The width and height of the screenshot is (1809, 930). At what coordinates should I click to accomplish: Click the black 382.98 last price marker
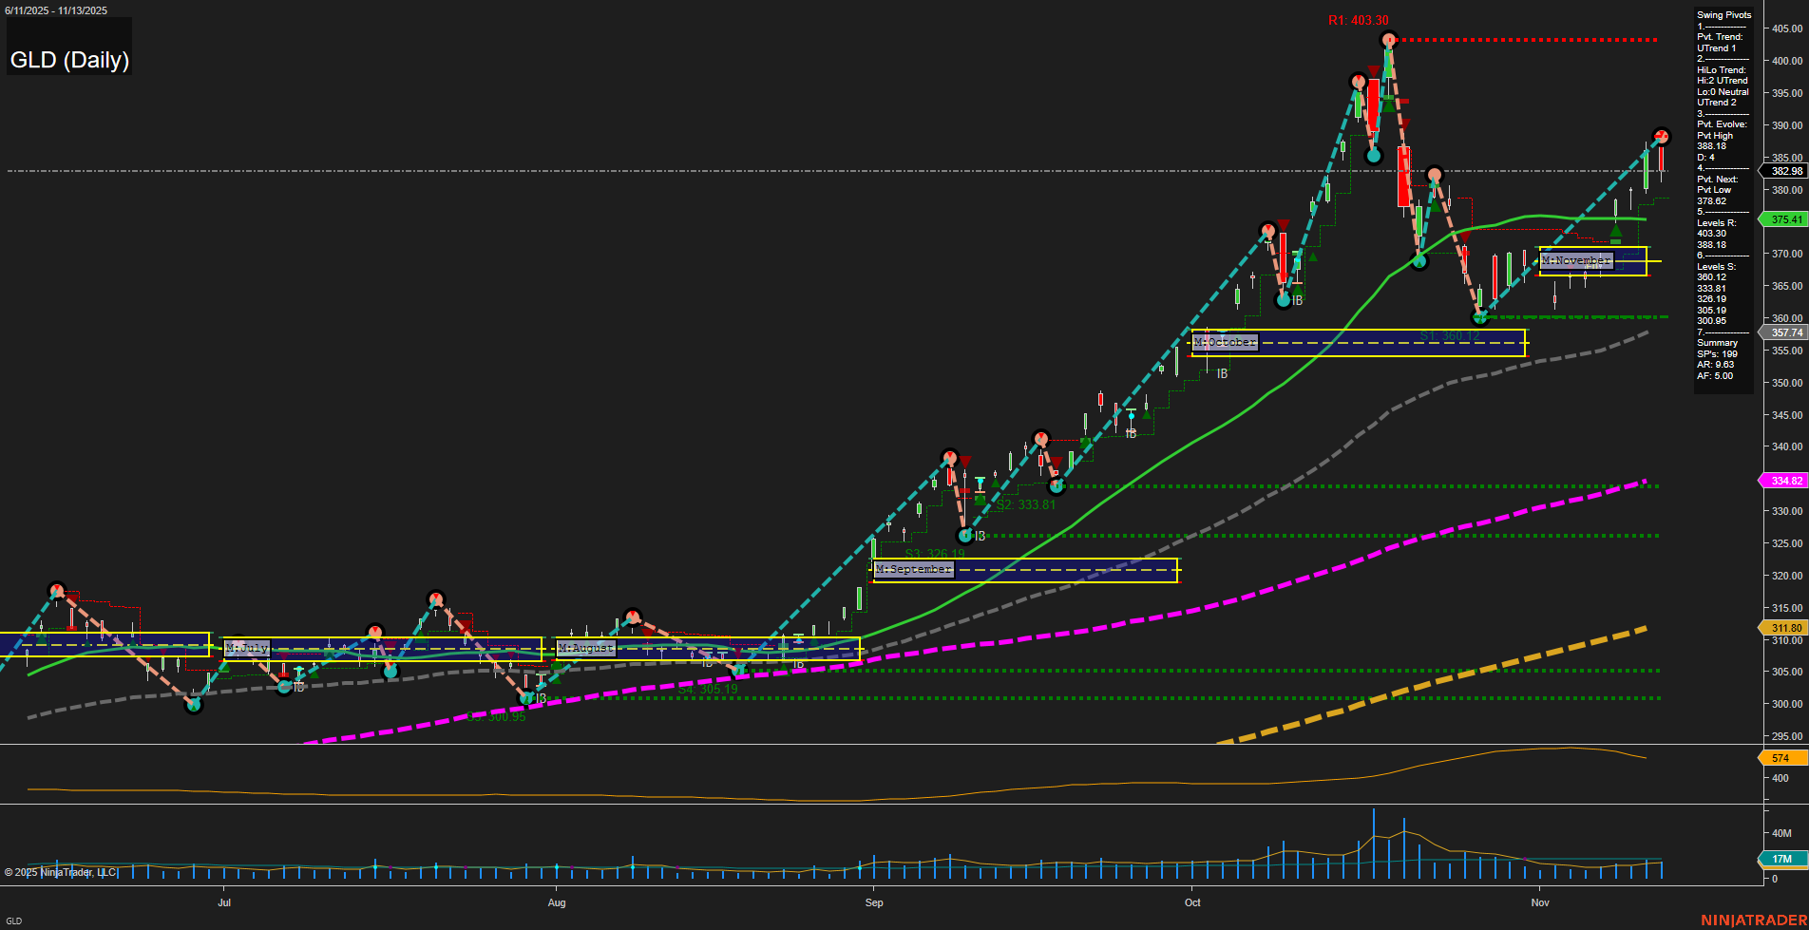coord(1785,172)
